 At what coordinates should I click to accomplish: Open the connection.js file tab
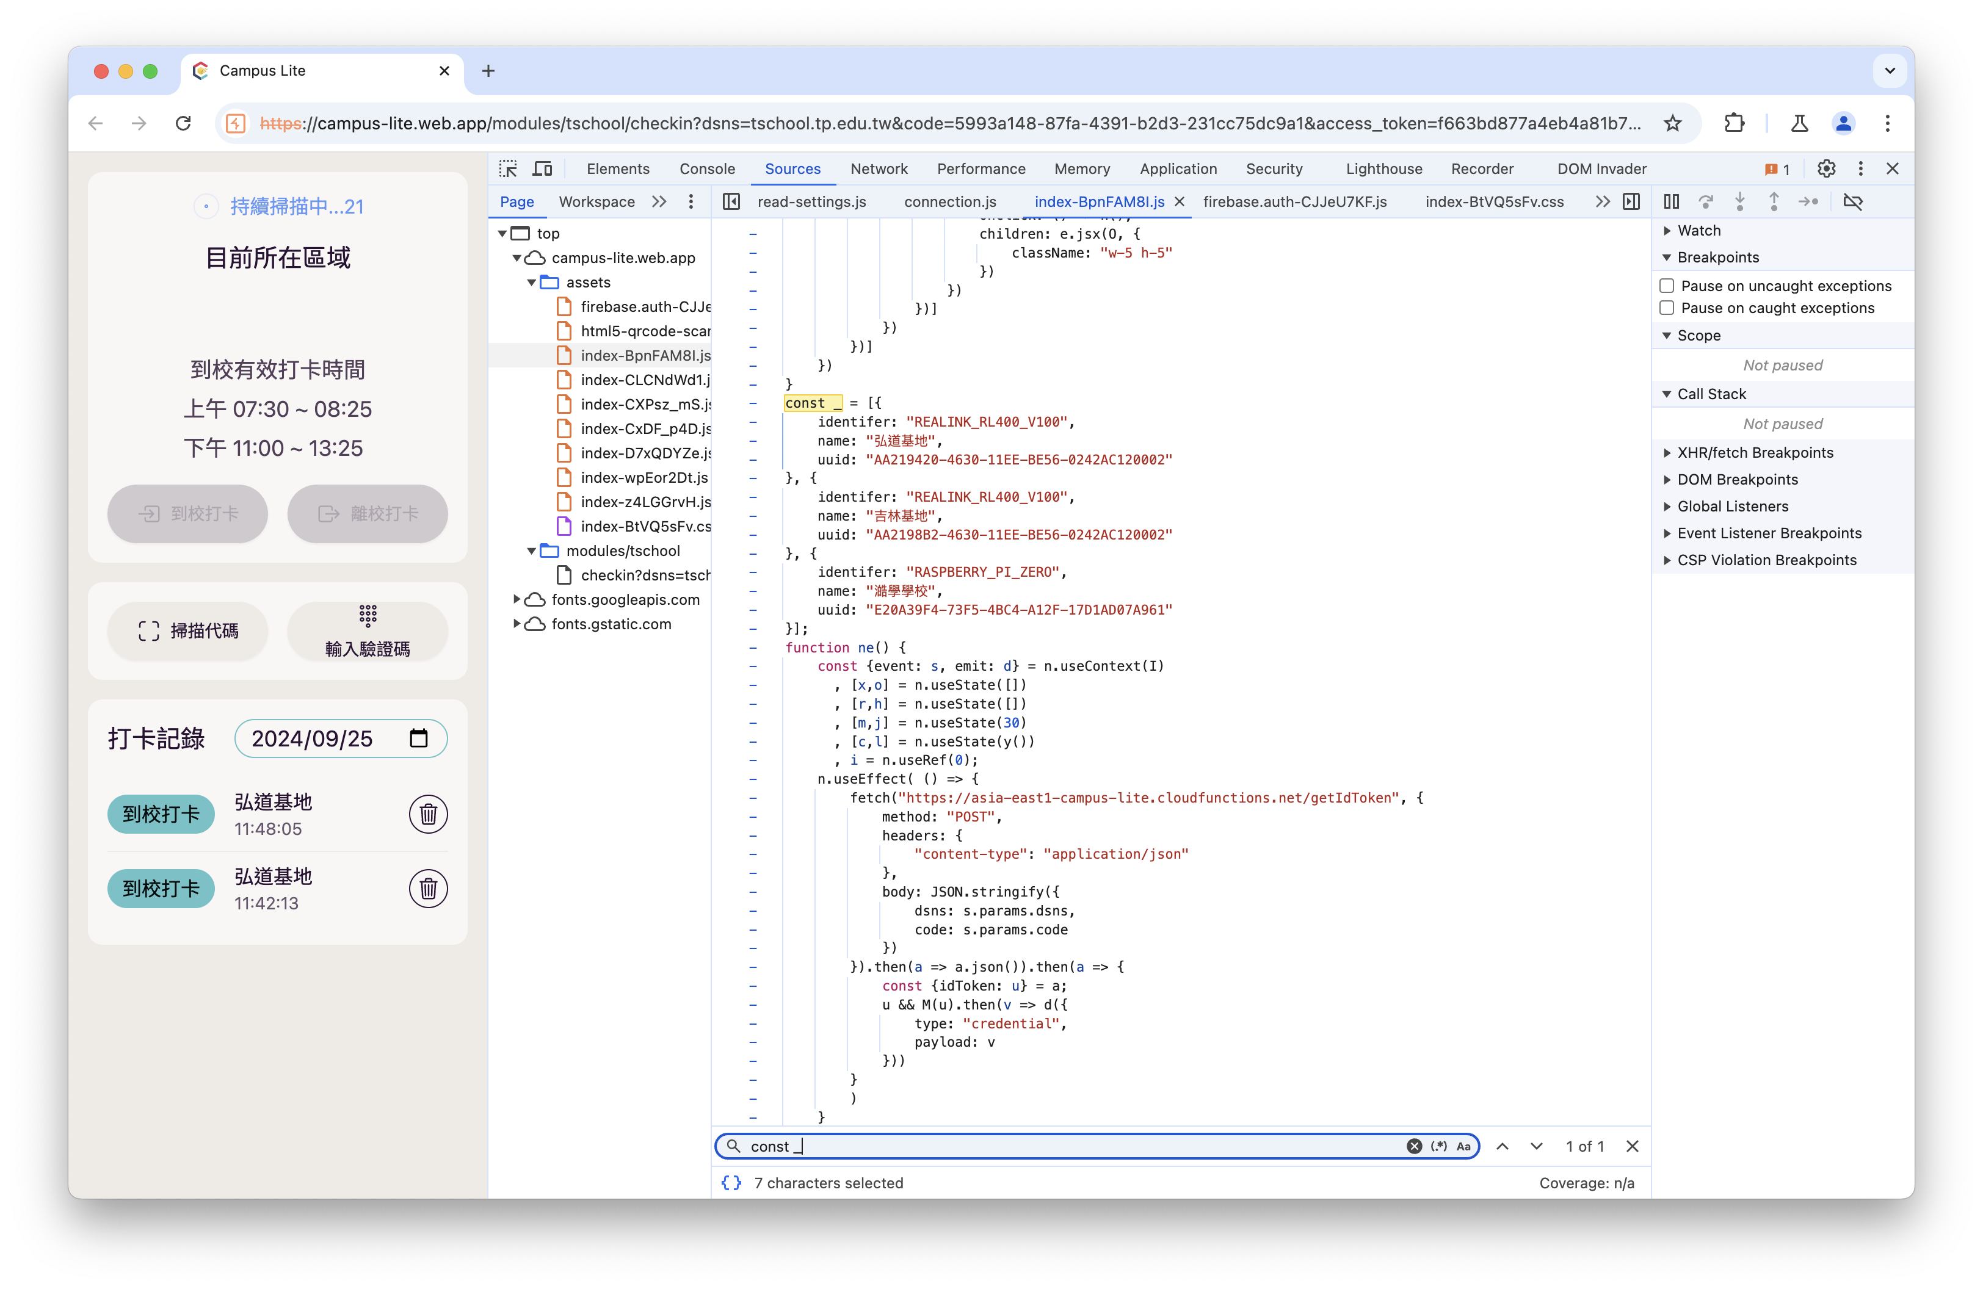tap(950, 201)
